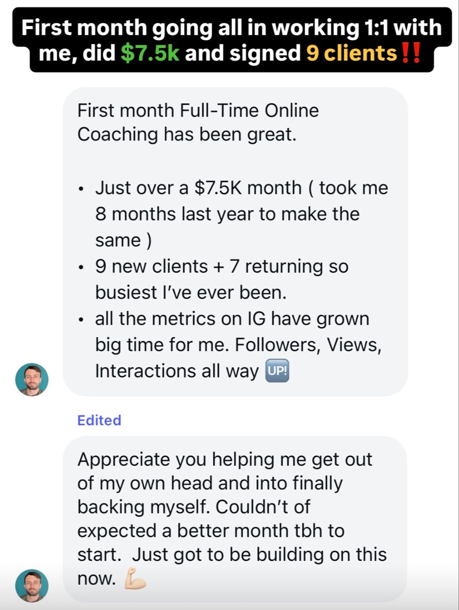459x610 pixels.
Task: Select the bullet dot before '9 new clients'
Action: (x=81, y=268)
